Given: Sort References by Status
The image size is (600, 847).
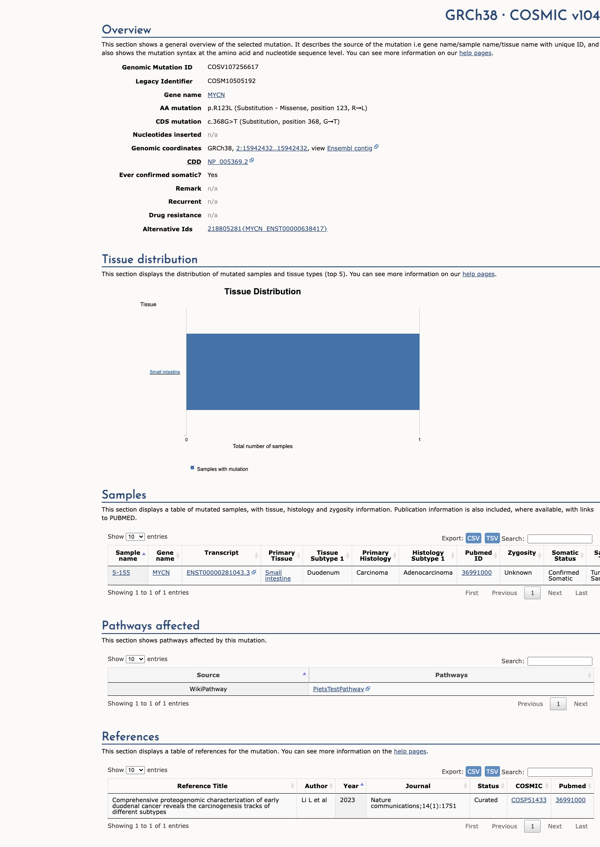Looking at the screenshot, I should click(488, 786).
